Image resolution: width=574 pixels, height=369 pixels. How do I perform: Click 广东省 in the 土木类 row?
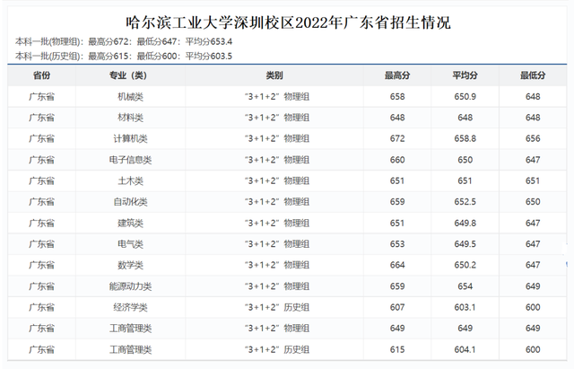42,180
